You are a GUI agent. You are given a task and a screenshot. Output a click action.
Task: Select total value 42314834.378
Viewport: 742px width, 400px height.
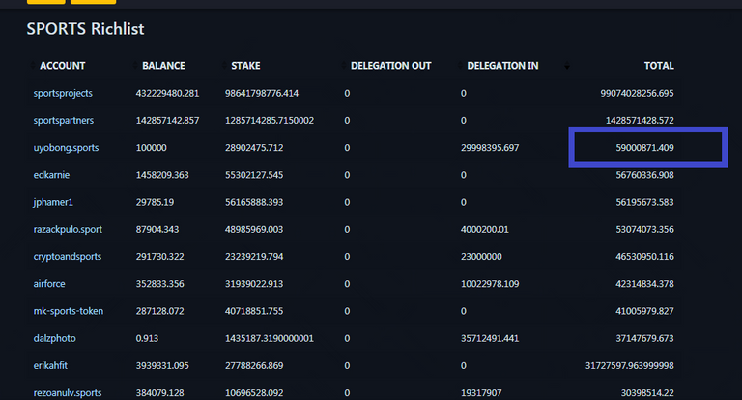[644, 284]
